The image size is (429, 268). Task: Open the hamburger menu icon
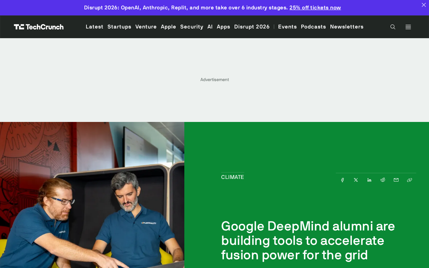(x=408, y=27)
